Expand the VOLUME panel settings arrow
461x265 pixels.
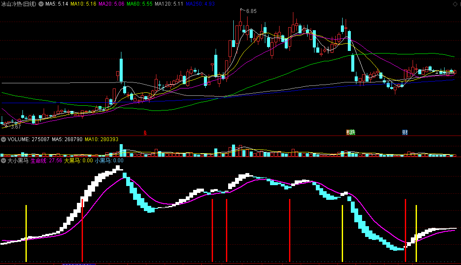point(3,139)
